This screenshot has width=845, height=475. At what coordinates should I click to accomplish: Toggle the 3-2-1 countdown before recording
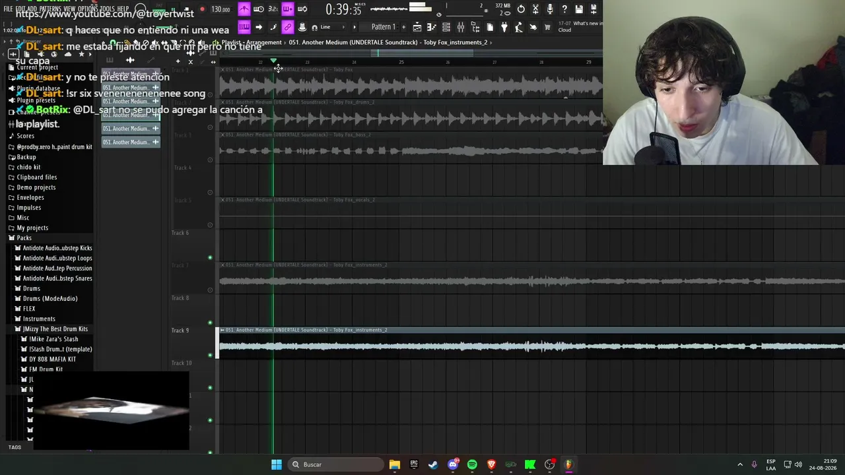273,9
